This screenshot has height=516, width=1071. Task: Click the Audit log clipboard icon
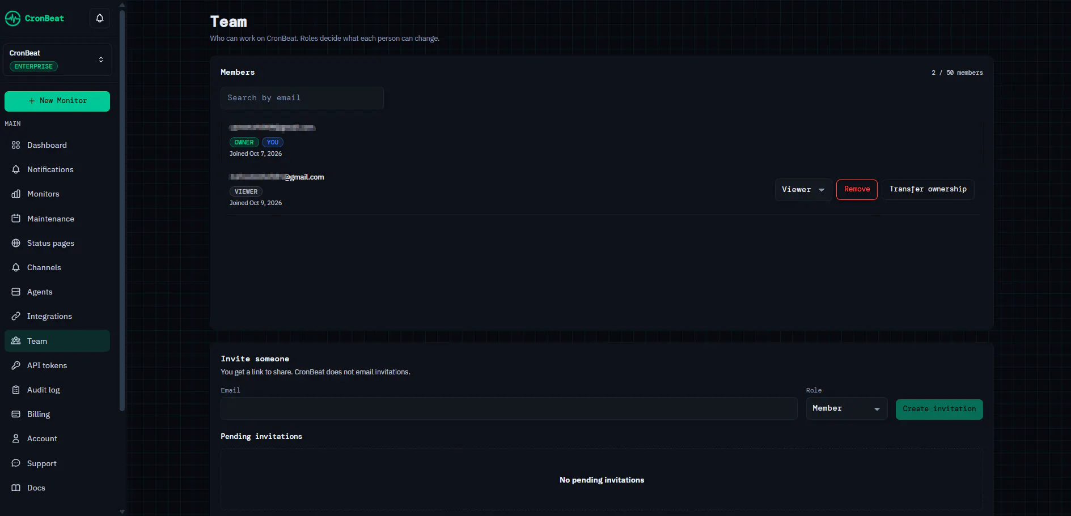16,390
